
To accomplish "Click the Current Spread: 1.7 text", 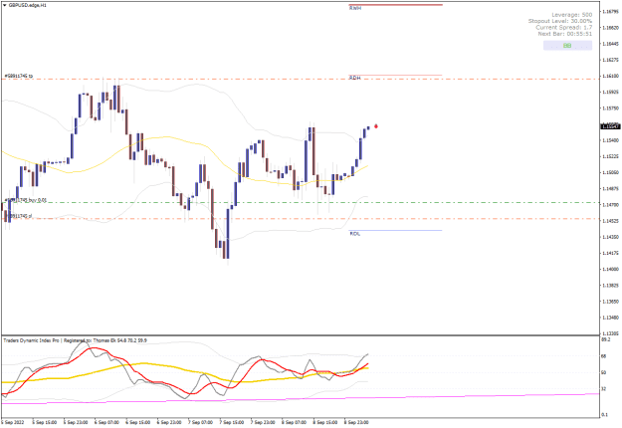I will pos(563,27).
